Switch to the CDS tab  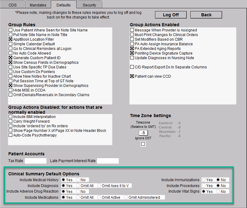13,5
